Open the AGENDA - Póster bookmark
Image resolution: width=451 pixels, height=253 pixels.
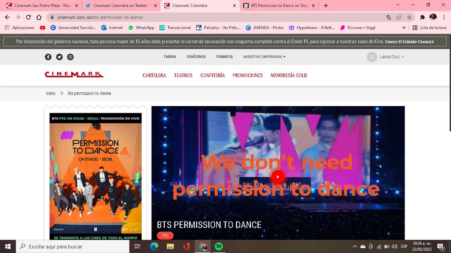click(x=265, y=27)
